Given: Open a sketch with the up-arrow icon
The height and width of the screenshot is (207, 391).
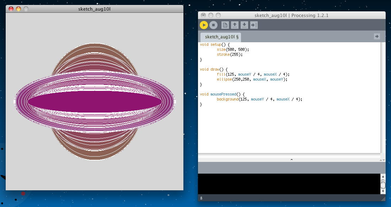Looking at the screenshot, I should click(234, 25).
